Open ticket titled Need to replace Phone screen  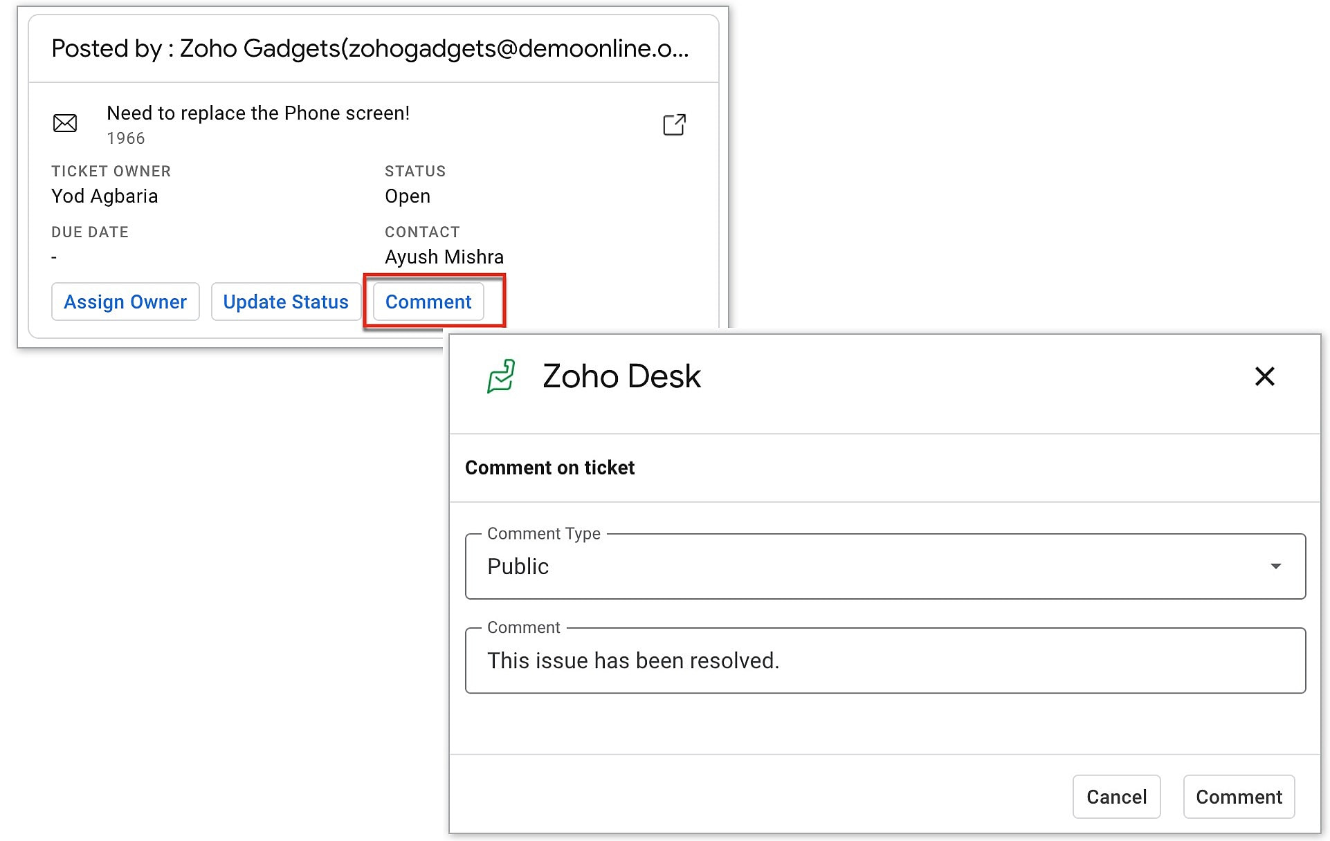pyautogui.click(x=258, y=113)
